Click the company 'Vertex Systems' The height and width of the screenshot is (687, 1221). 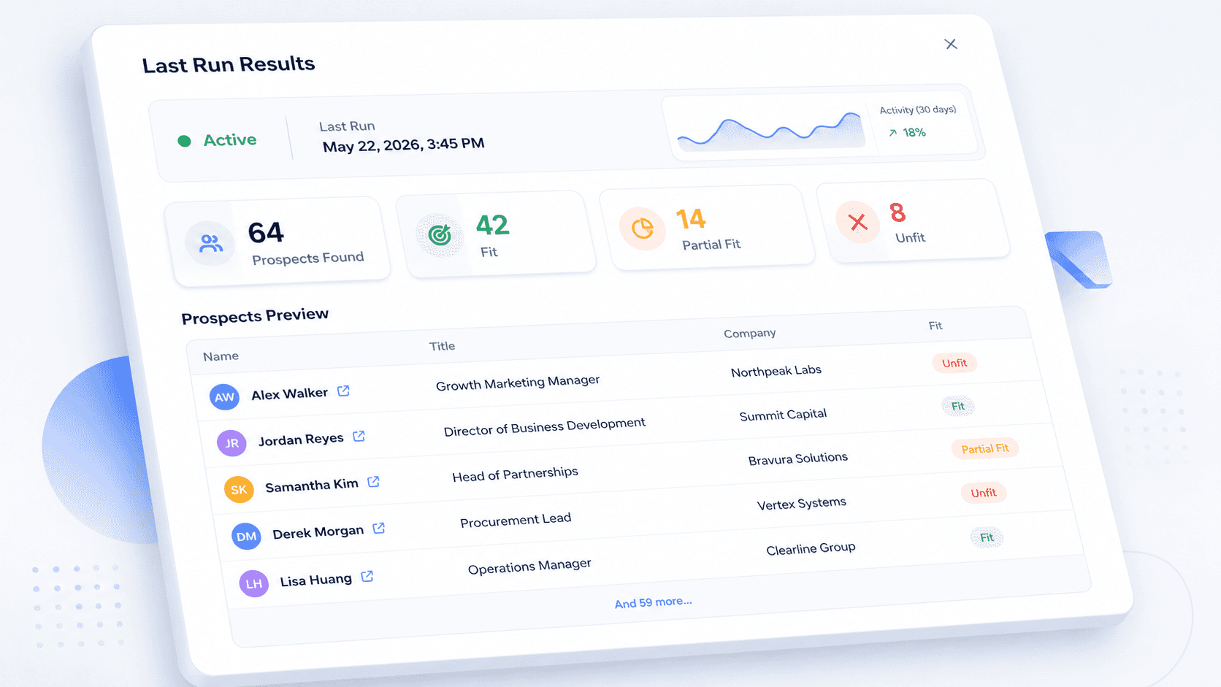pos(802,504)
